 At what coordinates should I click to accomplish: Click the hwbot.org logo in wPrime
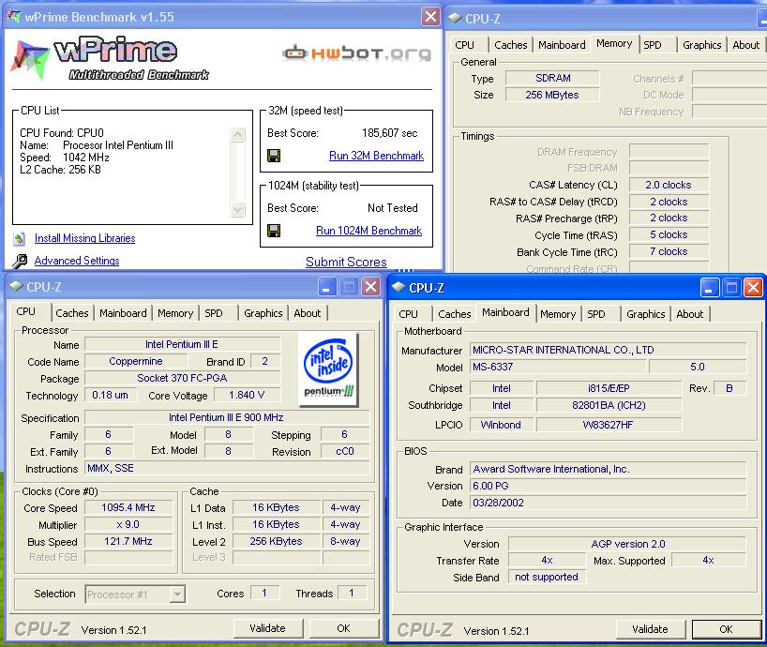click(356, 53)
